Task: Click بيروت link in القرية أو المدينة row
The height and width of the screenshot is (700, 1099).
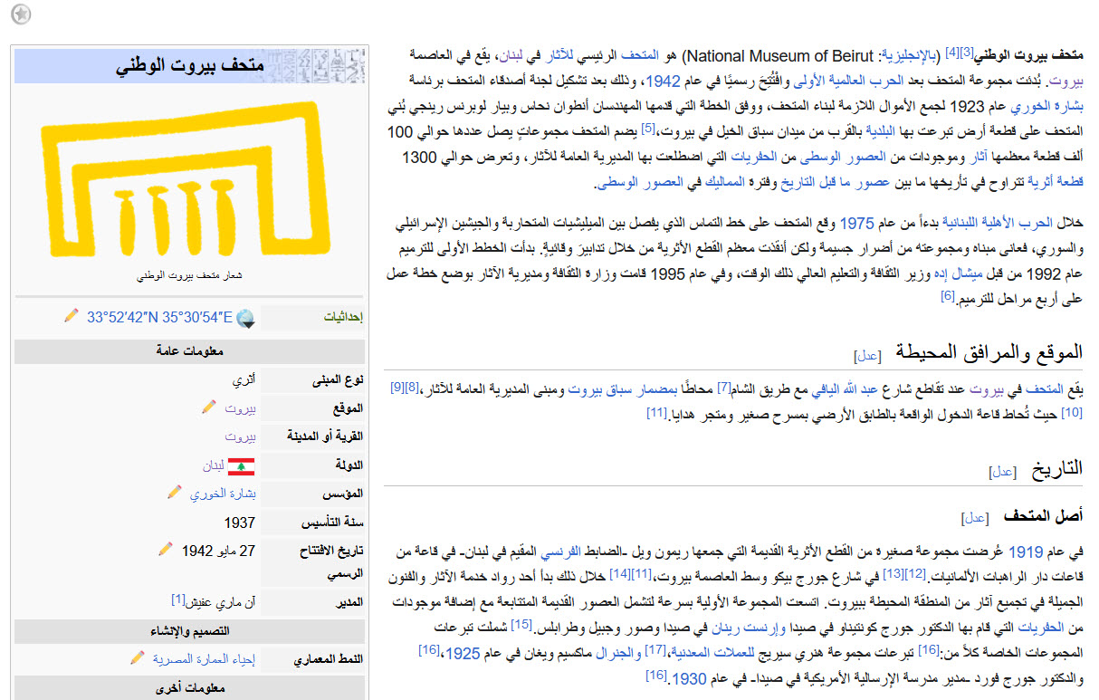Action: 240,436
